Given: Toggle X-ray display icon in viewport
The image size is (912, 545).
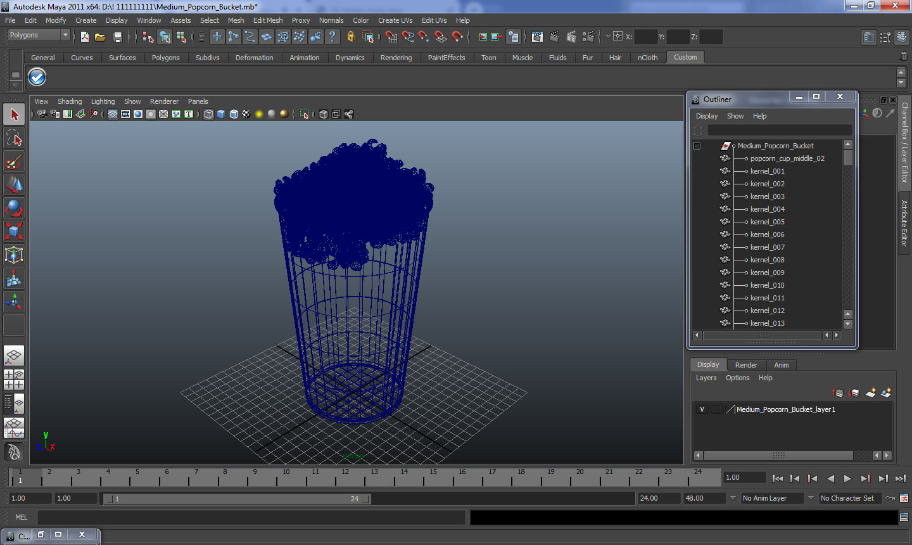Looking at the screenshot, I should tap(324, 114).
